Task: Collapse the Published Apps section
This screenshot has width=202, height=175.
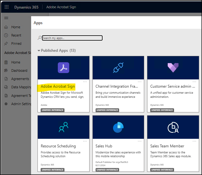Action: click(39, 50)
